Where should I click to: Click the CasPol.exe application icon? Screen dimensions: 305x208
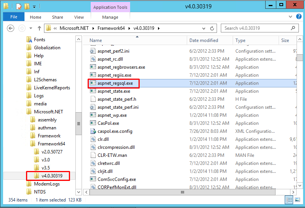[93, 123]
